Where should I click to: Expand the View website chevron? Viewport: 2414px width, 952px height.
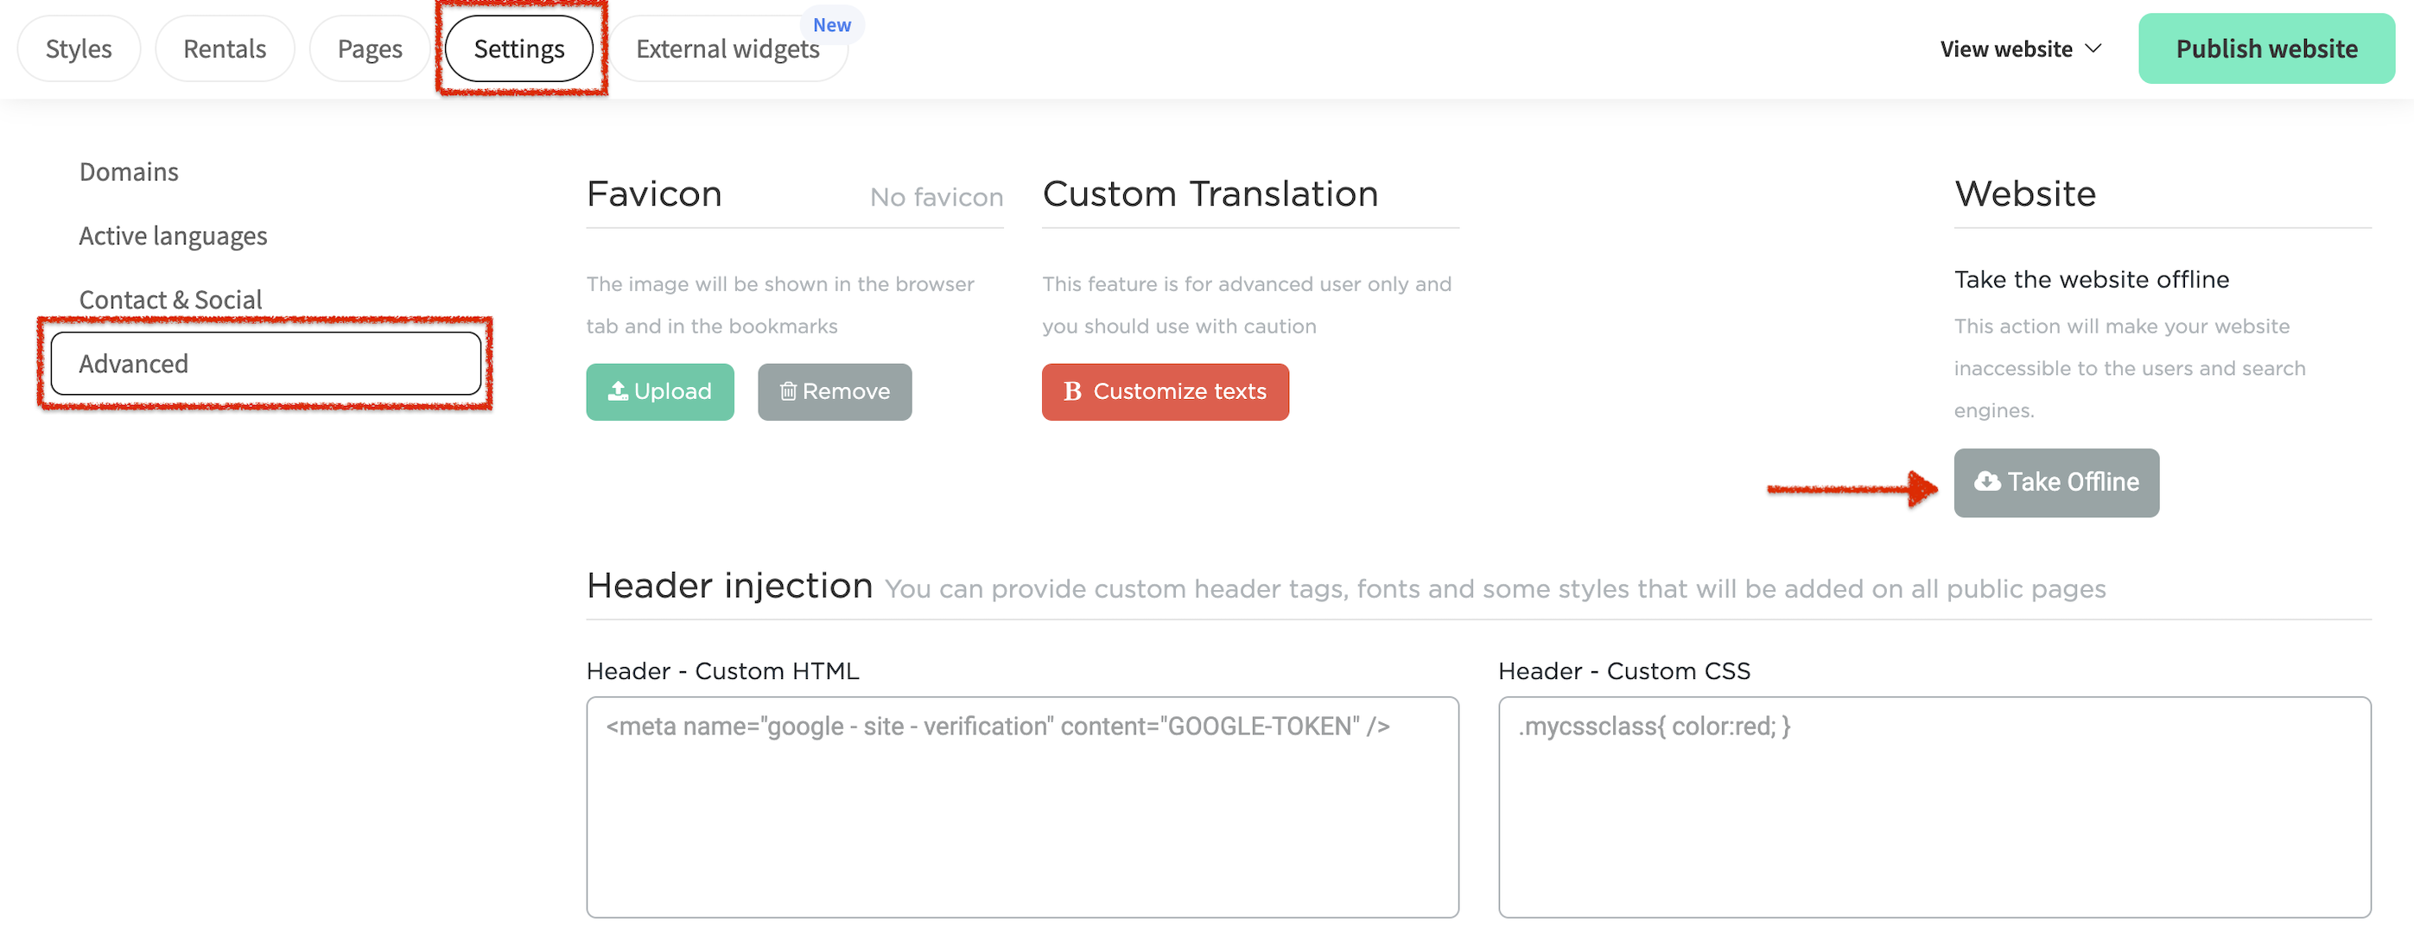2093,48
